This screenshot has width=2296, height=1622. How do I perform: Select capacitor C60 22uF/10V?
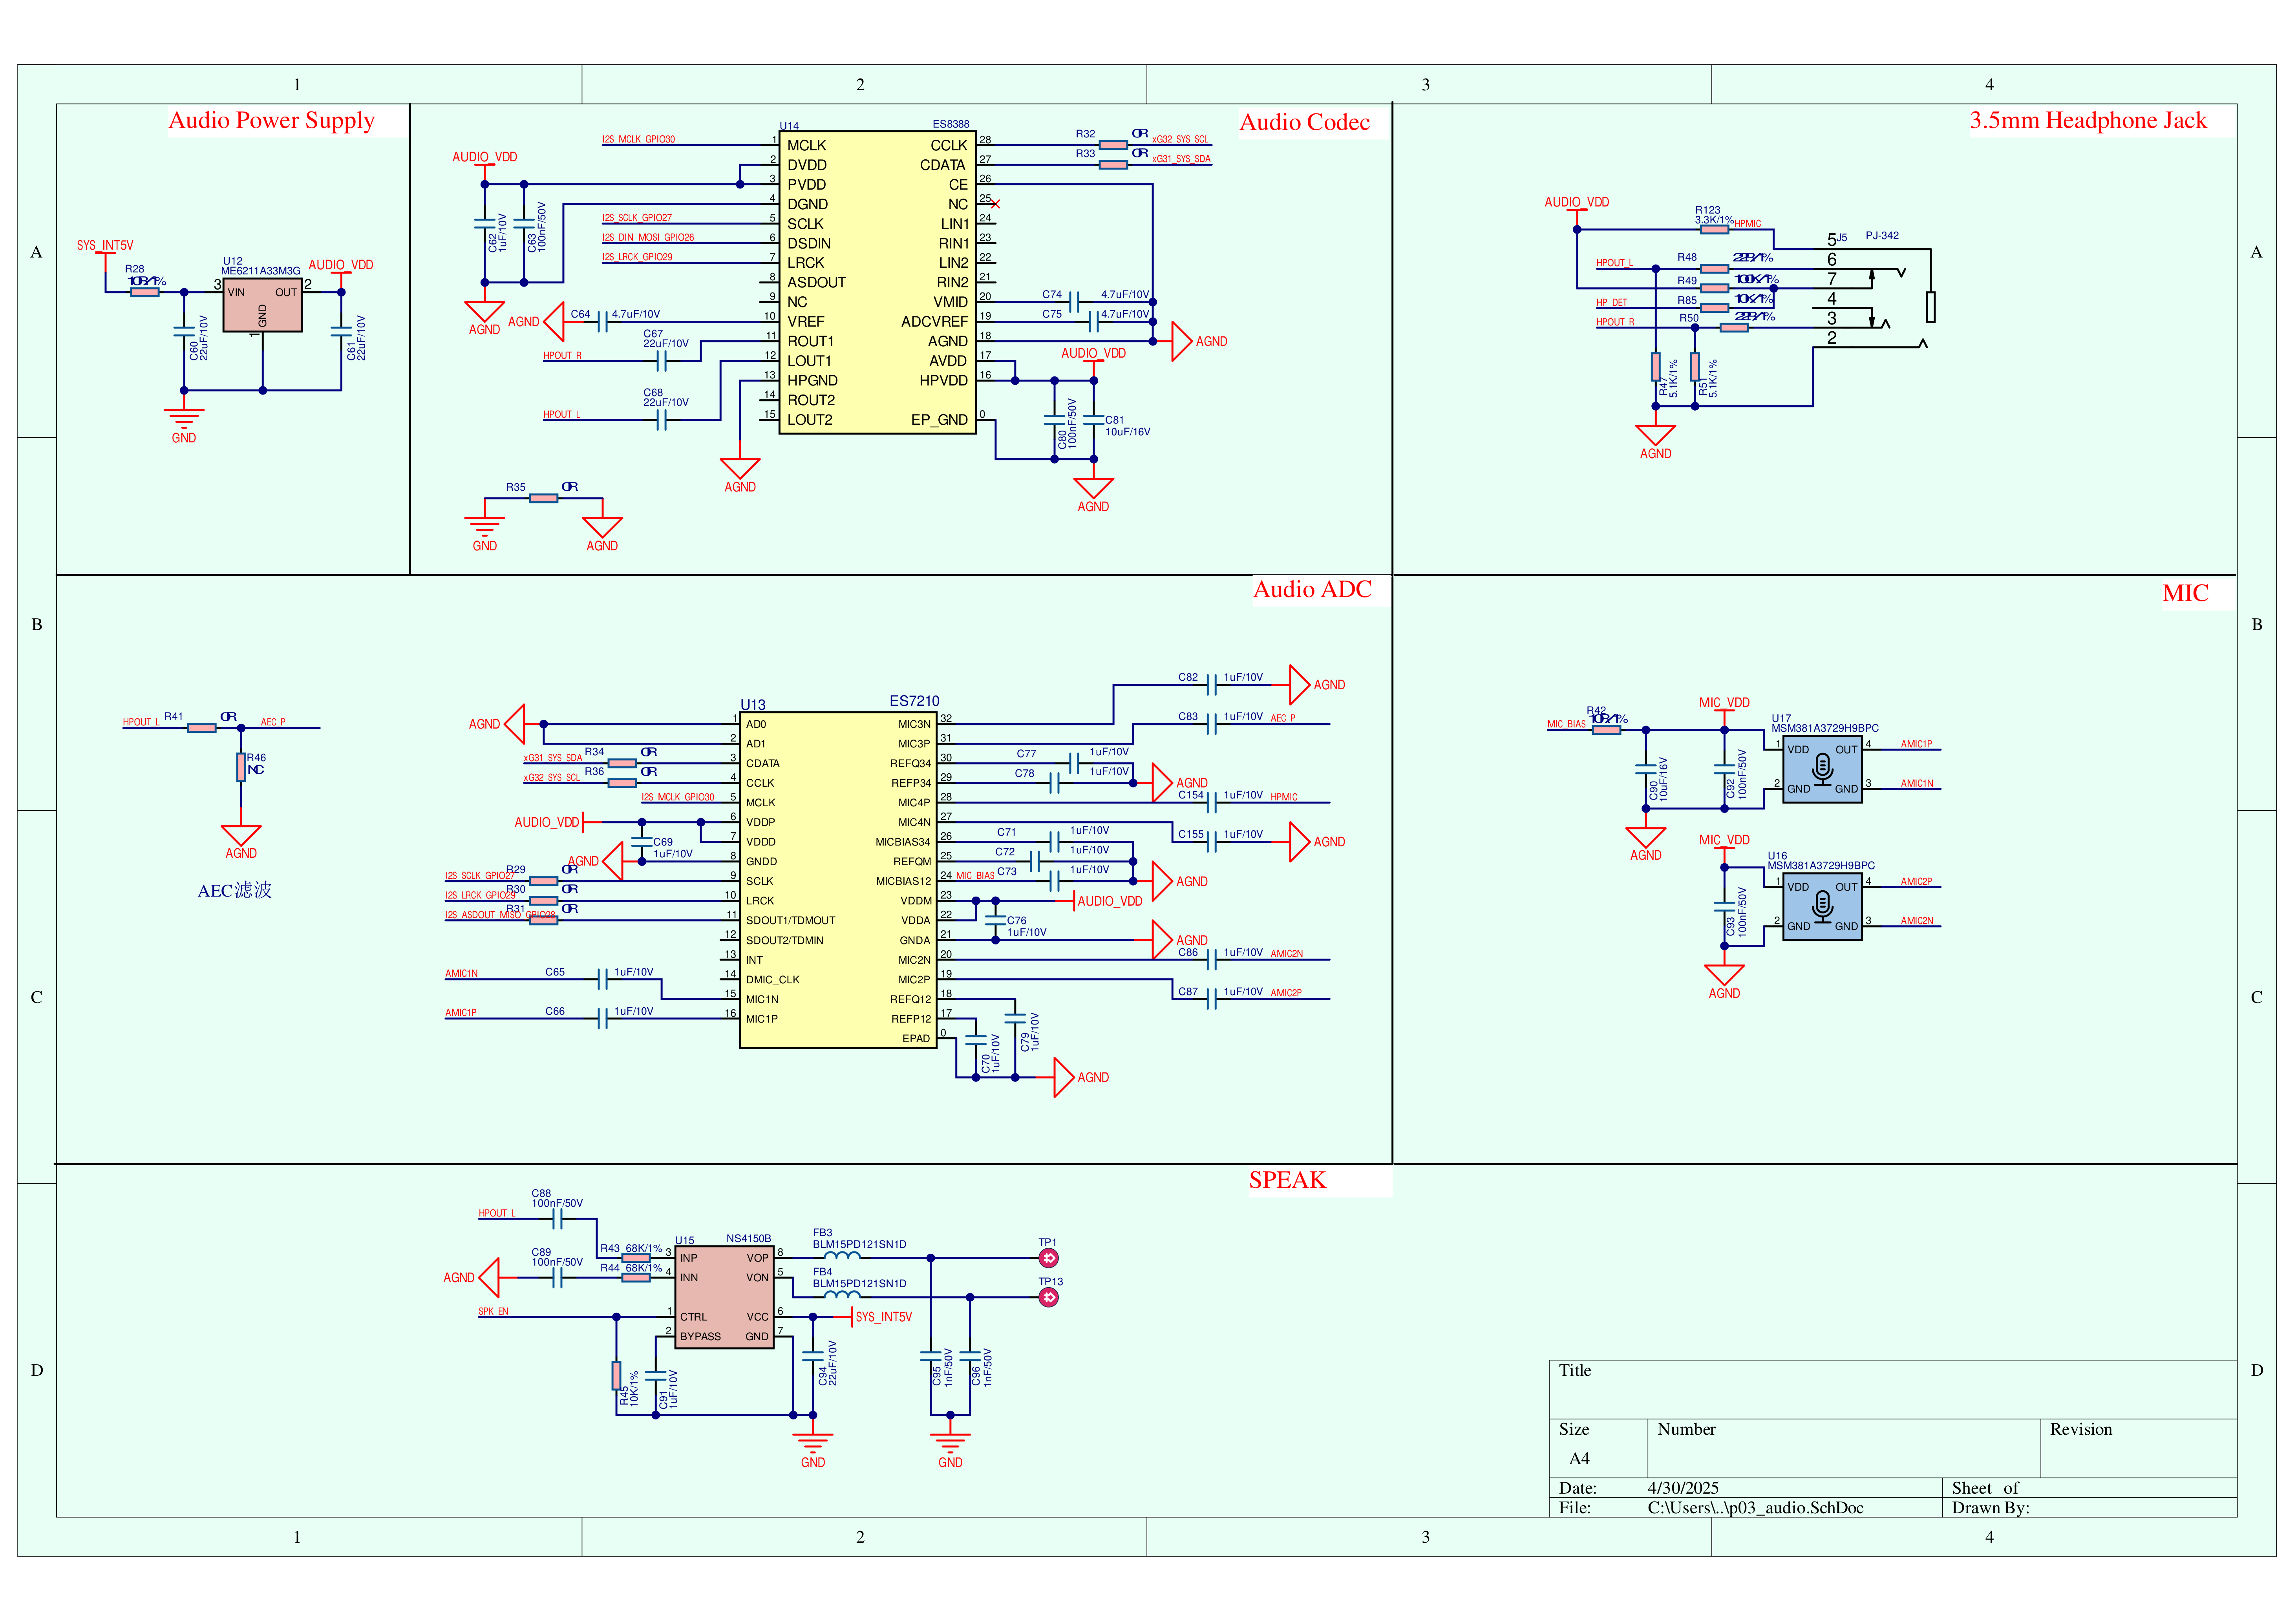click(184, 331)
